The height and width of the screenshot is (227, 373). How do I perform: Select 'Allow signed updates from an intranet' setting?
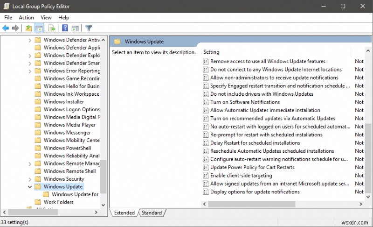tap(279, 184)
